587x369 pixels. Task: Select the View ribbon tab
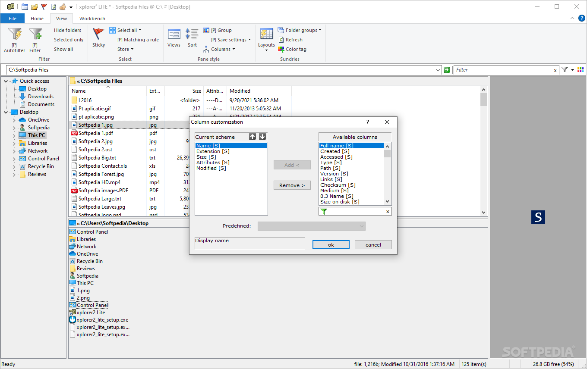pyautogui.click(x=62, y=19)
